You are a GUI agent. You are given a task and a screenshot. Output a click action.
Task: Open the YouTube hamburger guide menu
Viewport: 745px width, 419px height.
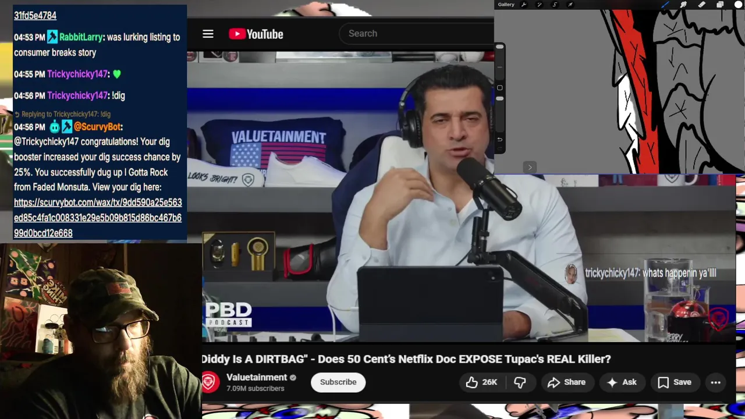(208, 34)
